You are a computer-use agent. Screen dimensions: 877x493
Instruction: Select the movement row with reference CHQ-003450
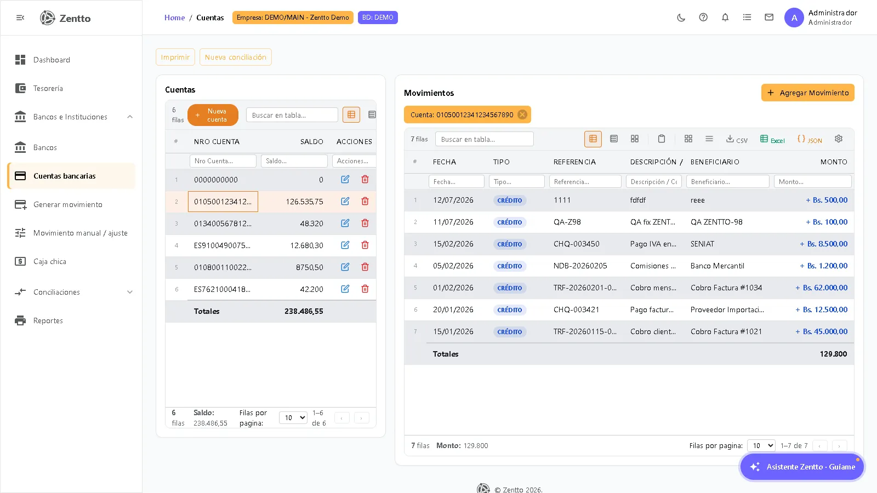click(x=629, y=244)
